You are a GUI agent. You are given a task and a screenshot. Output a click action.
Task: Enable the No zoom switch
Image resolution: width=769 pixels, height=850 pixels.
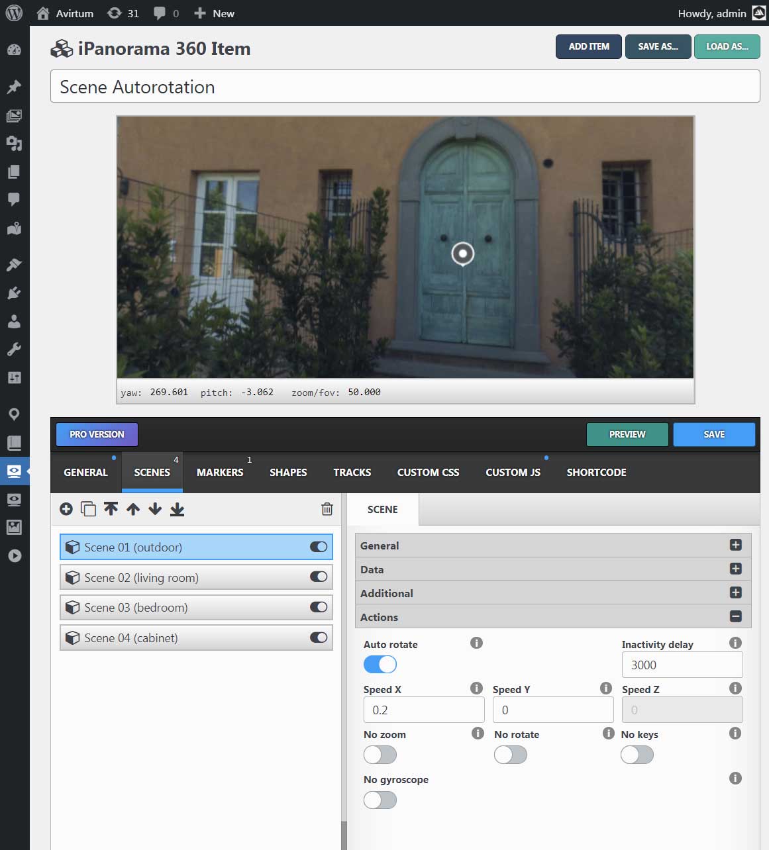tap(380, 755)
